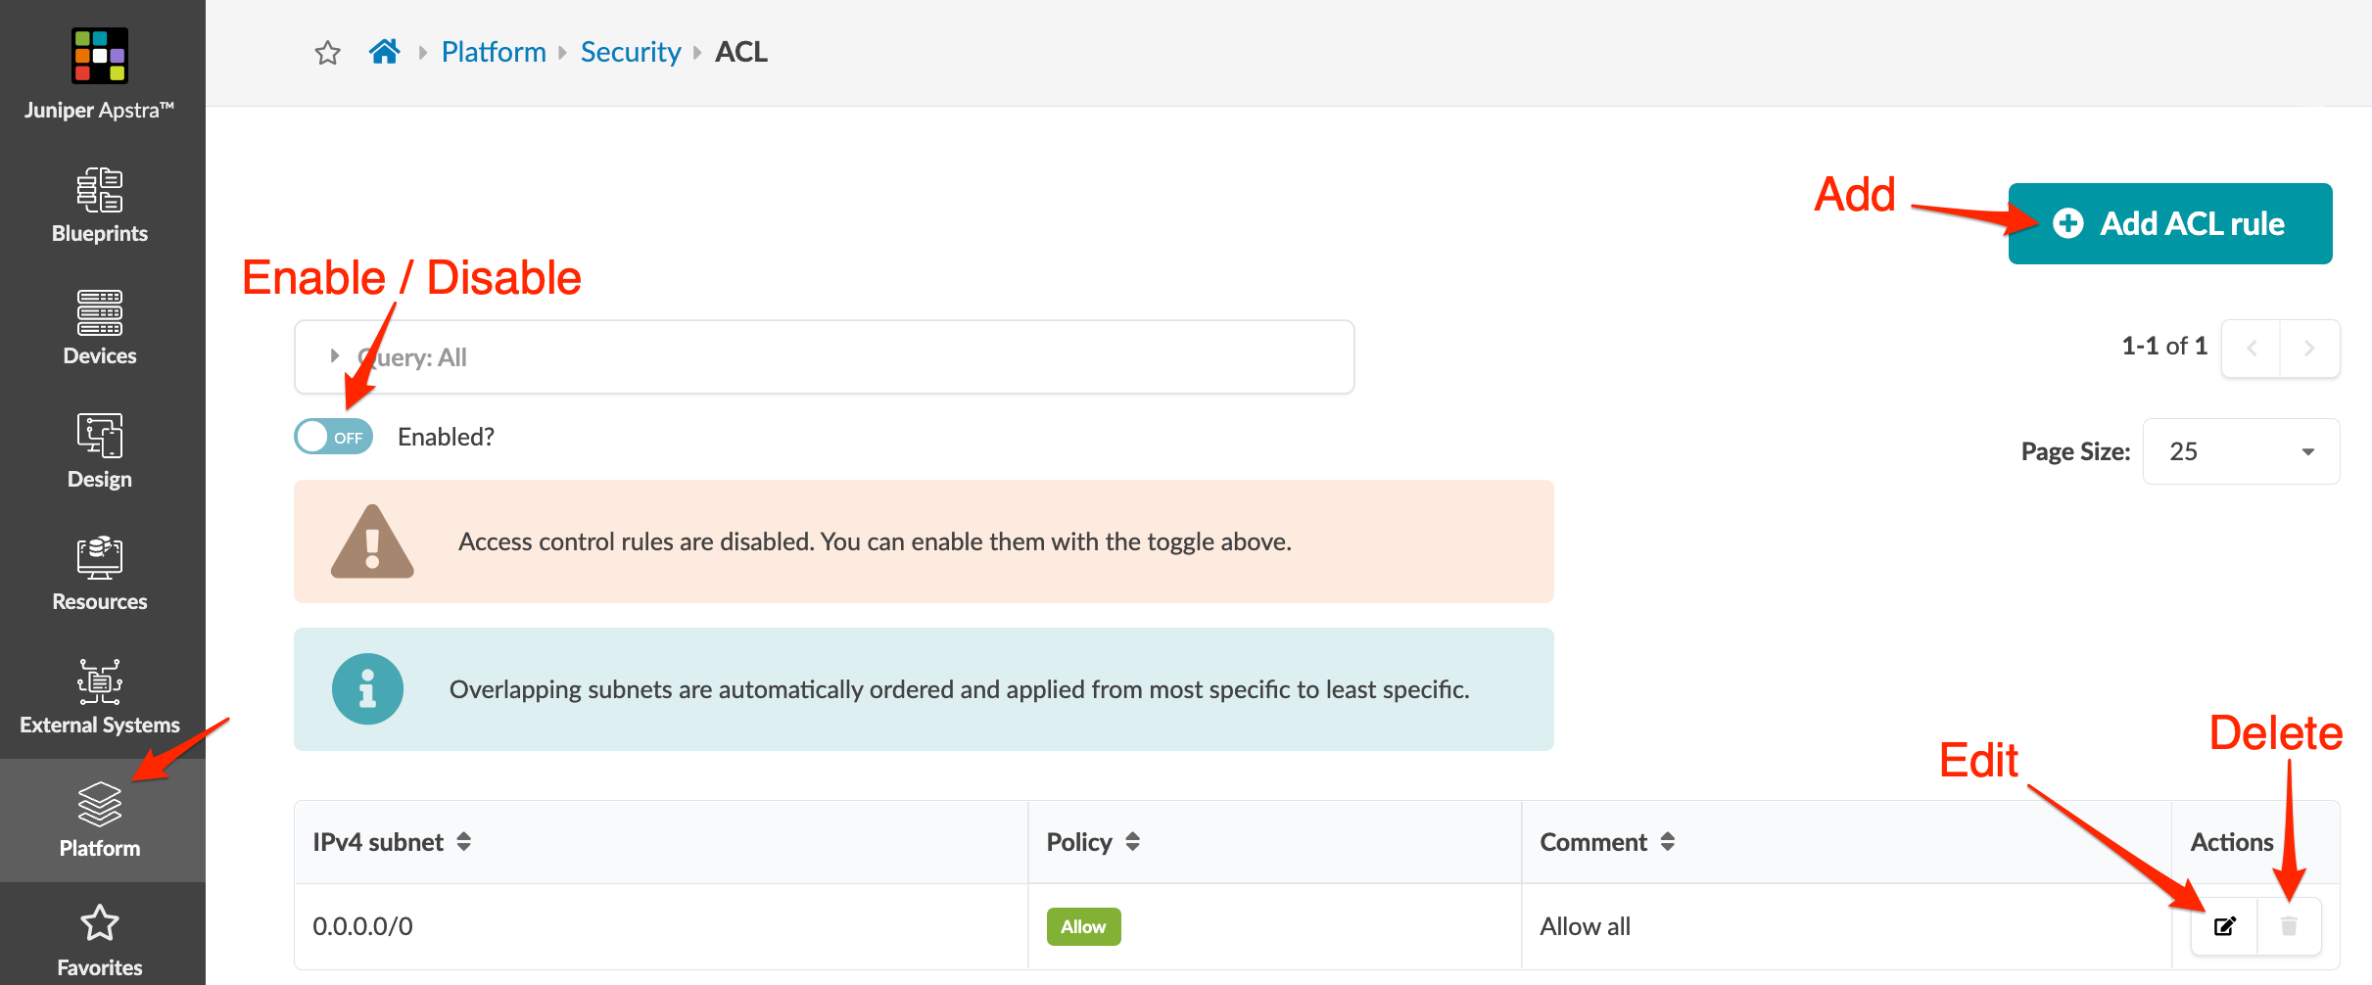Click the Juniper Apstra logo icon

click(x=99, y=56)
